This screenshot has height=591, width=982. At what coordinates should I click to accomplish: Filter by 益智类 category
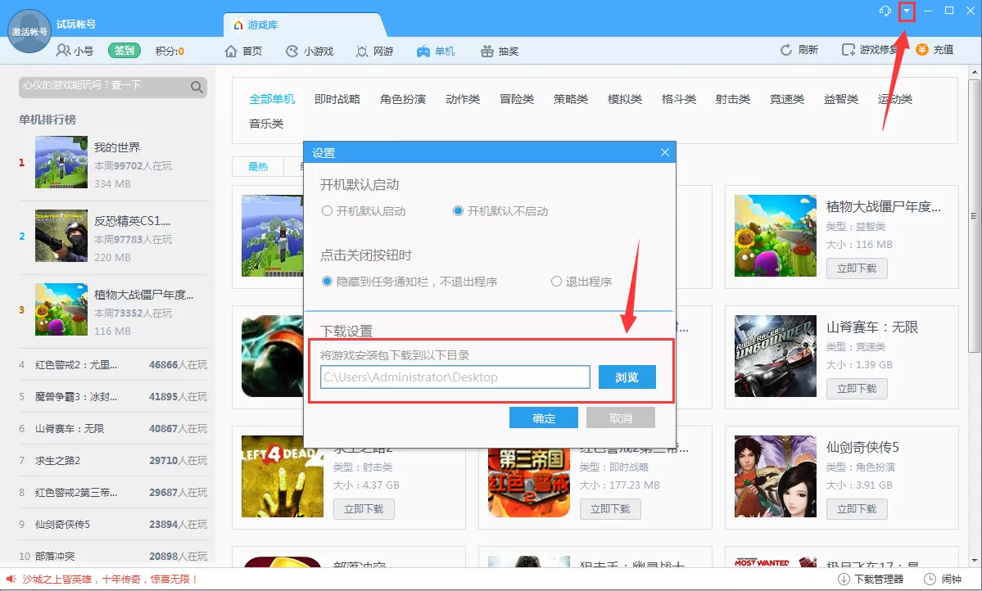[840, 99]
